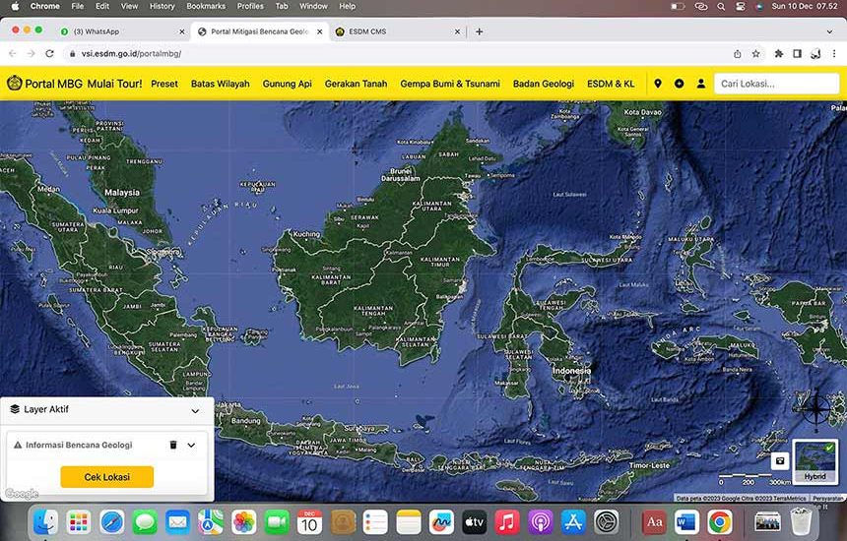Close the ESDM CMS tab

pos(458,31)
